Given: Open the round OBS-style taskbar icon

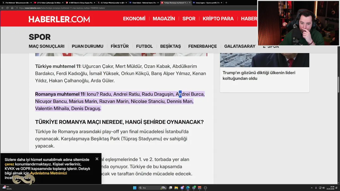Looking at the screenshot, I should coord(206,188).
